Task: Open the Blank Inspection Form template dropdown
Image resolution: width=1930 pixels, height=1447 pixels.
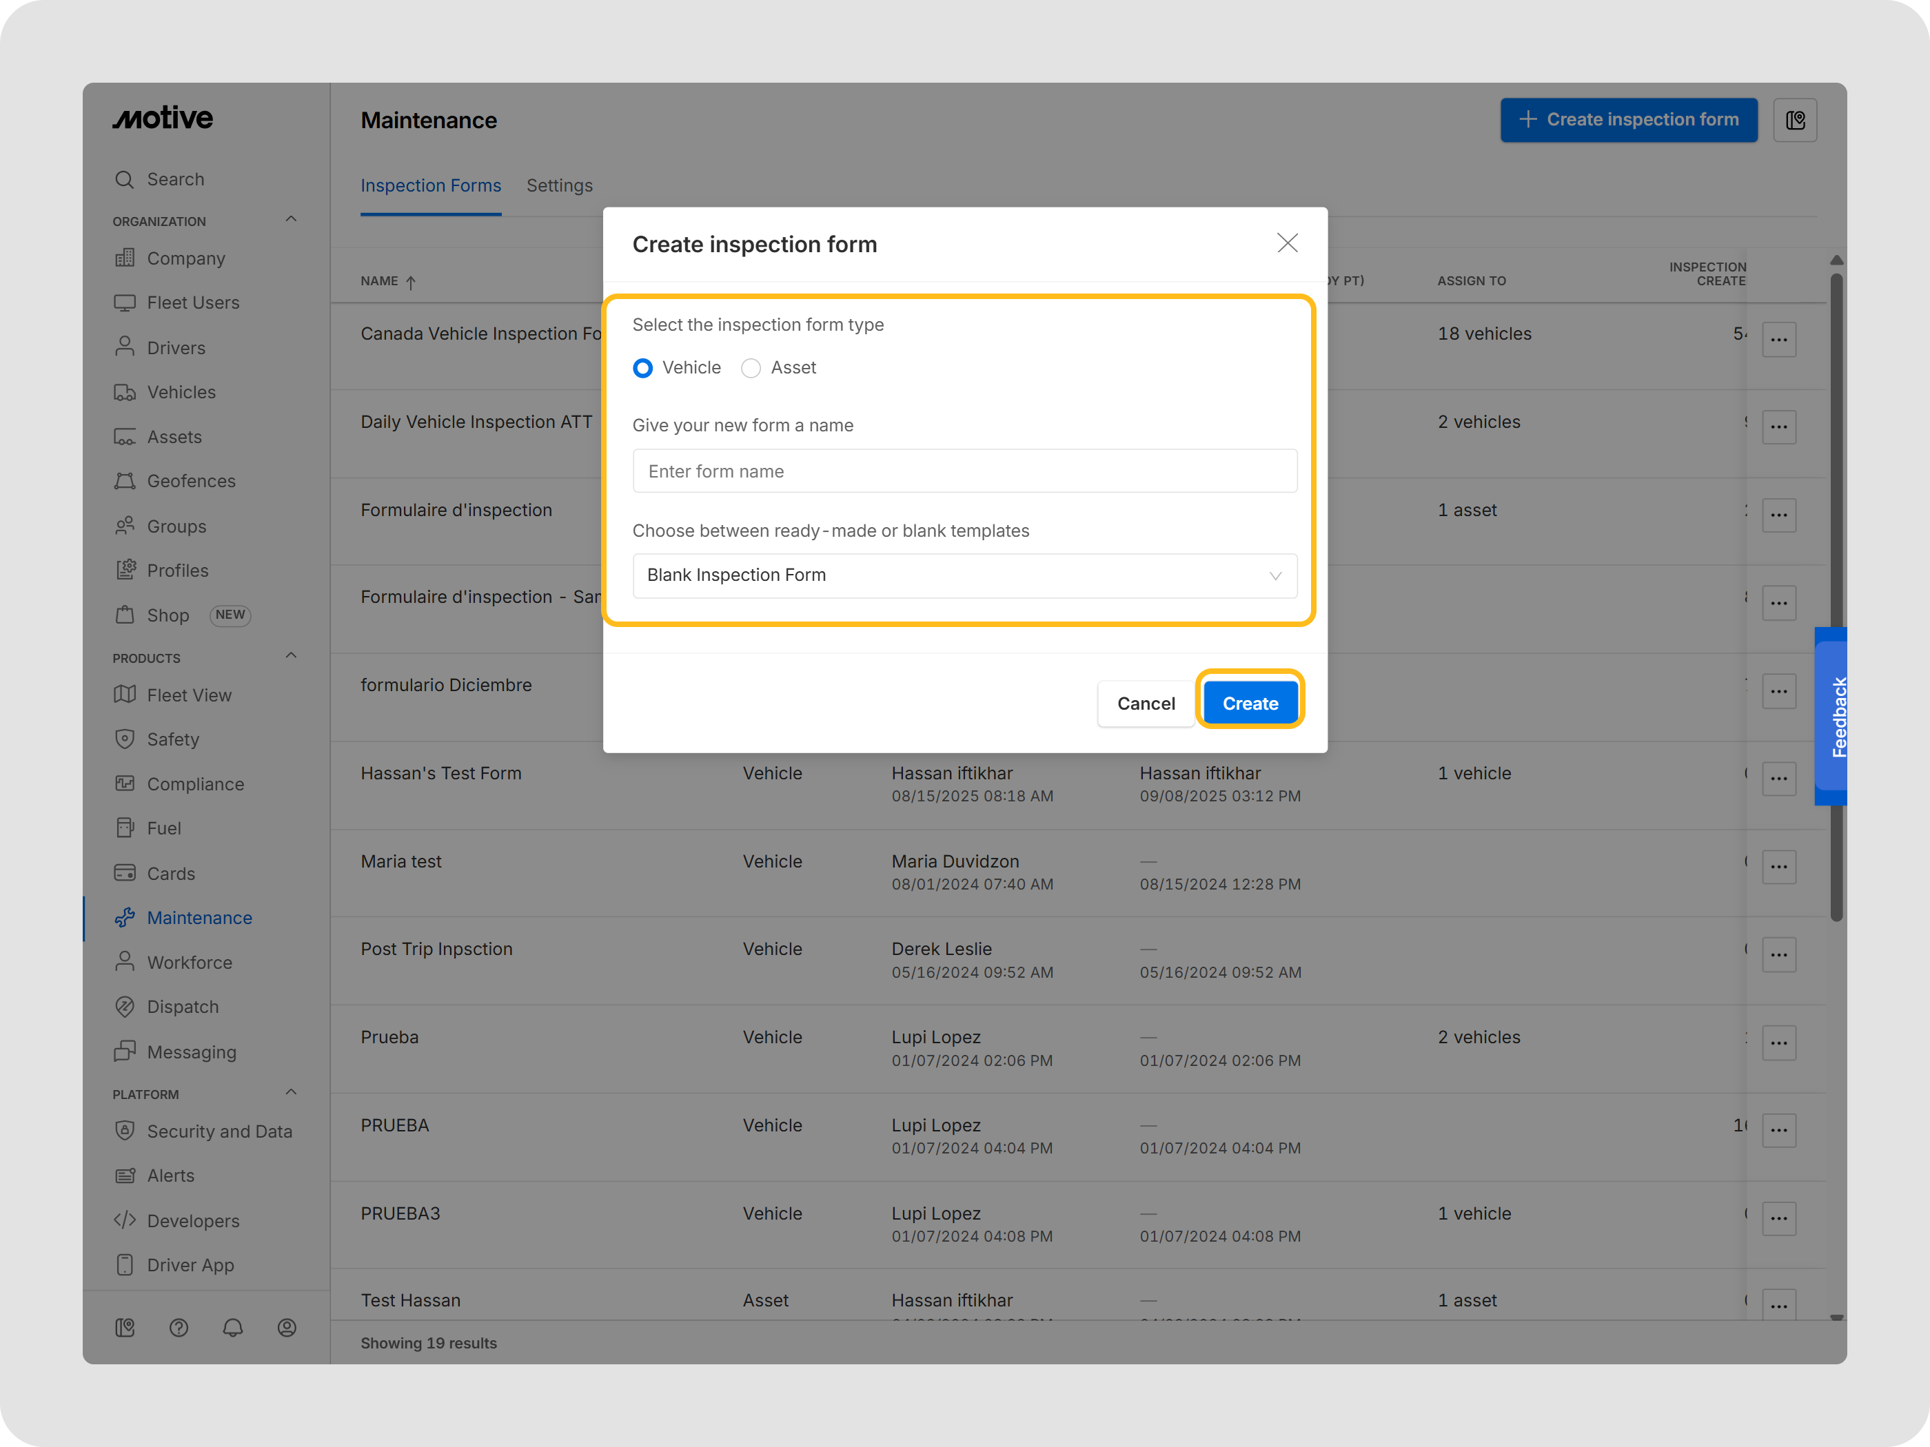Action: [x=964, y=575]
